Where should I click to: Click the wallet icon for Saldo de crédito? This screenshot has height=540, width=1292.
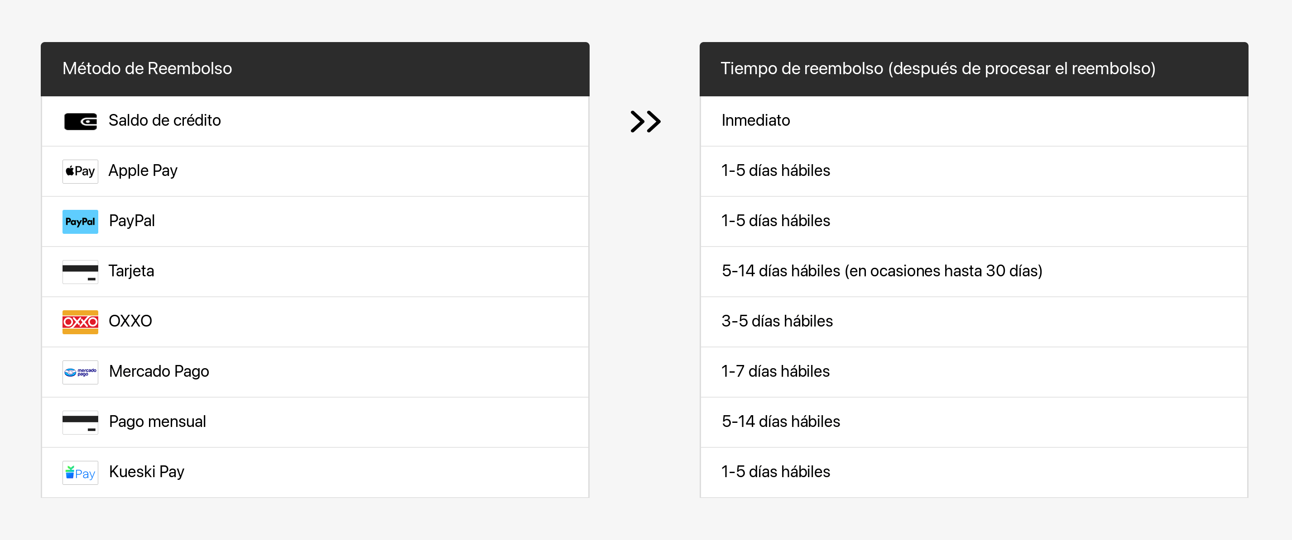click(80, 121)
